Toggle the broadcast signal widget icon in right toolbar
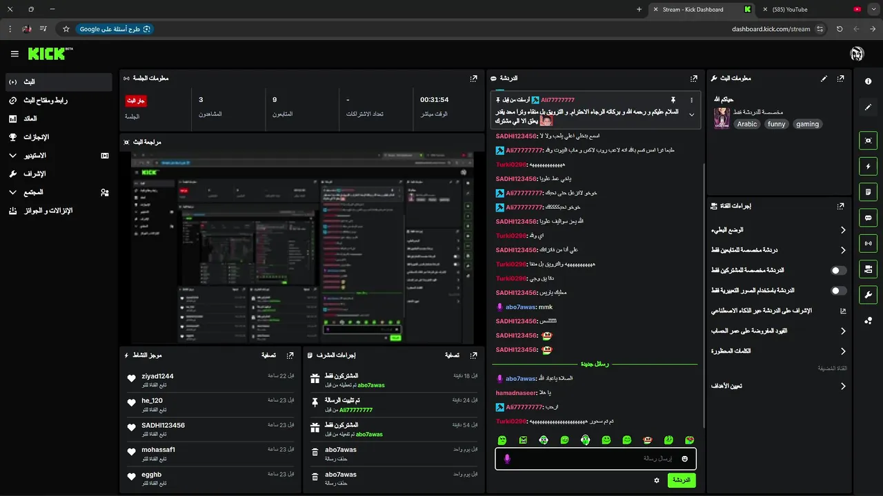Viewport: 883px width, 496px height. (868, 243)
